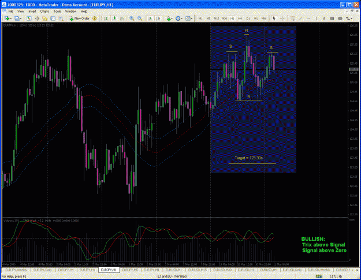The width and height of the screenshot is (361, 280).
Task: Set timeframe to H4
Action: pyautogui.click(x=240, y=18)
